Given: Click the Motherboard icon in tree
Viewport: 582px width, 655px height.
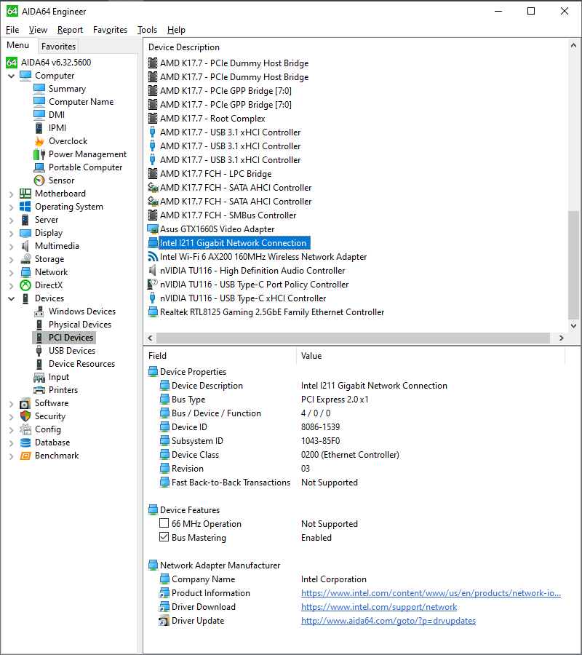Looking at the screenshot, I should click(x=25, y=194).
